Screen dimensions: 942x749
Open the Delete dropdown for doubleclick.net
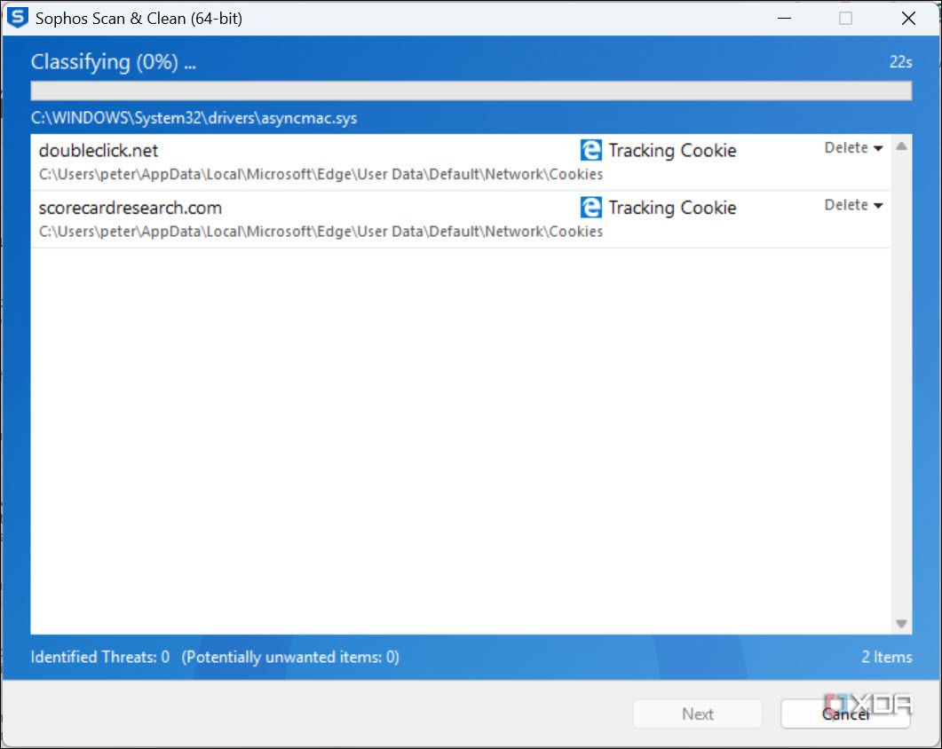[x=853, y=147]
